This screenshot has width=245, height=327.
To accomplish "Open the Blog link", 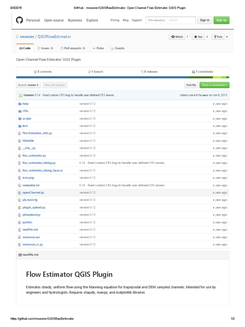I will [126, 20].
